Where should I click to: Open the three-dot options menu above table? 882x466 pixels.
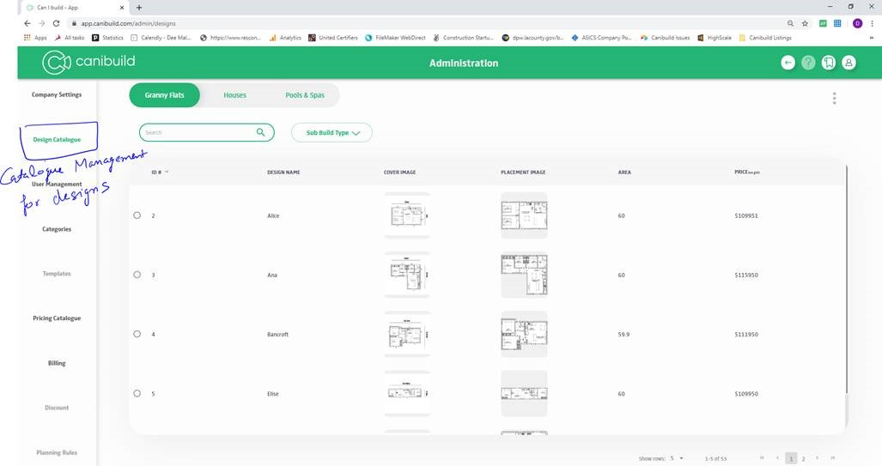pyautogui.click(x=834, y=99)
